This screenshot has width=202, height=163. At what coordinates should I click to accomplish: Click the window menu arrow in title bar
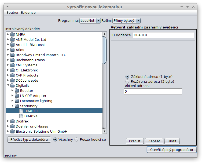[8, 7]
